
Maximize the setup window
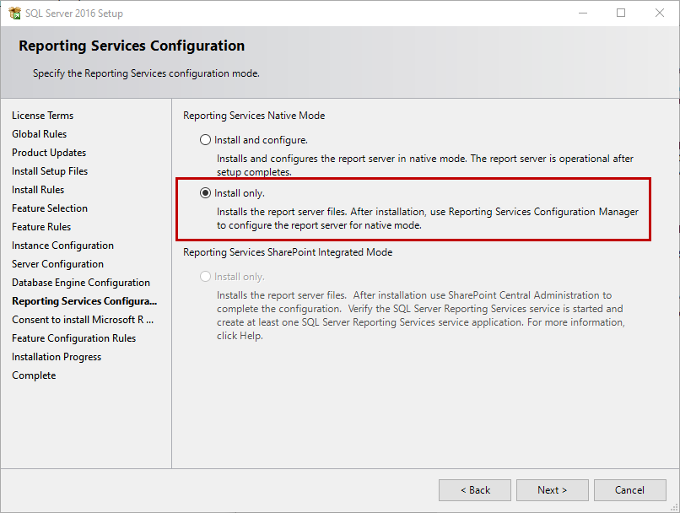click(621, 13)
